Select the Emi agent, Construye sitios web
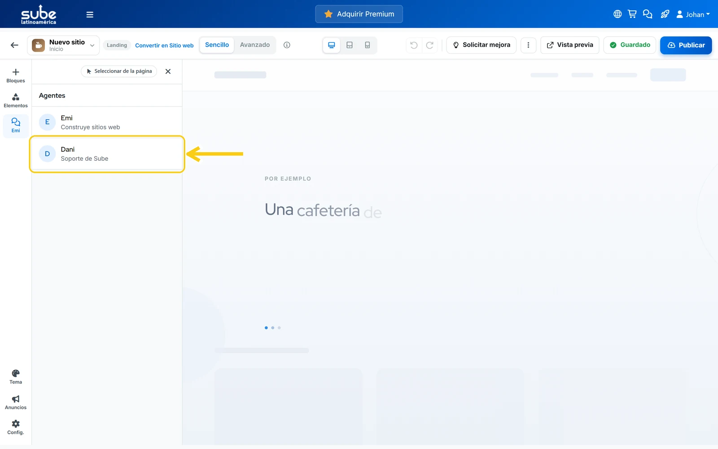This screenshot has width=718, height=449. tap(107, 122)
